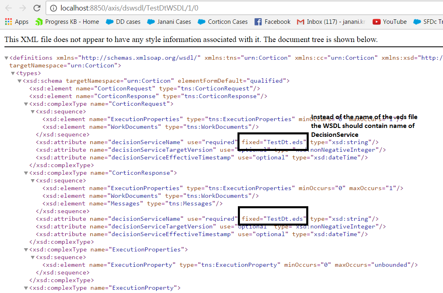Click decisionServiceEffectiveTimestamp attribute in CorticonResponse
443x293 pixels.
point(202,234)
